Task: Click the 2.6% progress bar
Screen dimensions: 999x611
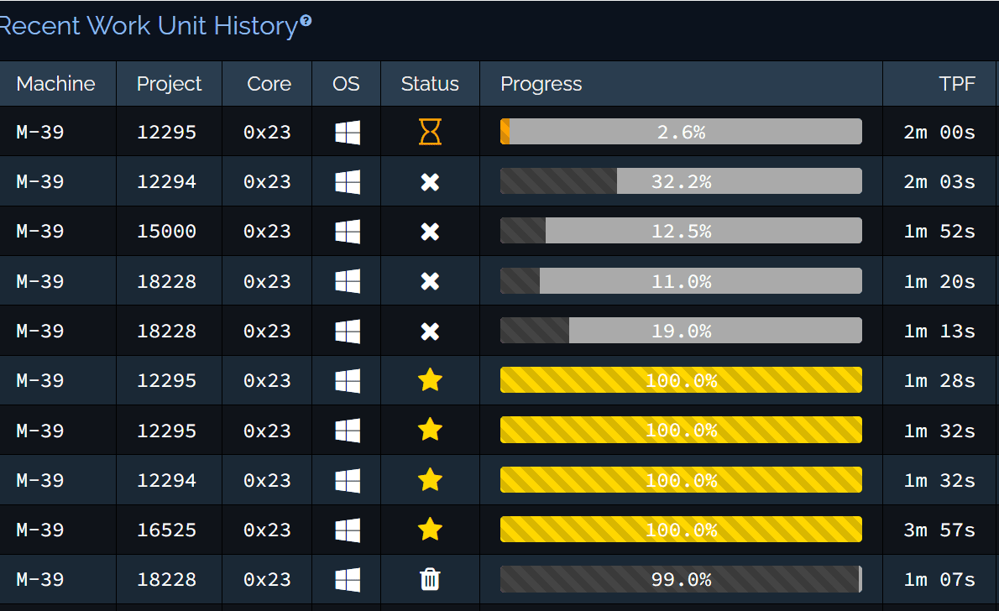Action: point(681,132)
